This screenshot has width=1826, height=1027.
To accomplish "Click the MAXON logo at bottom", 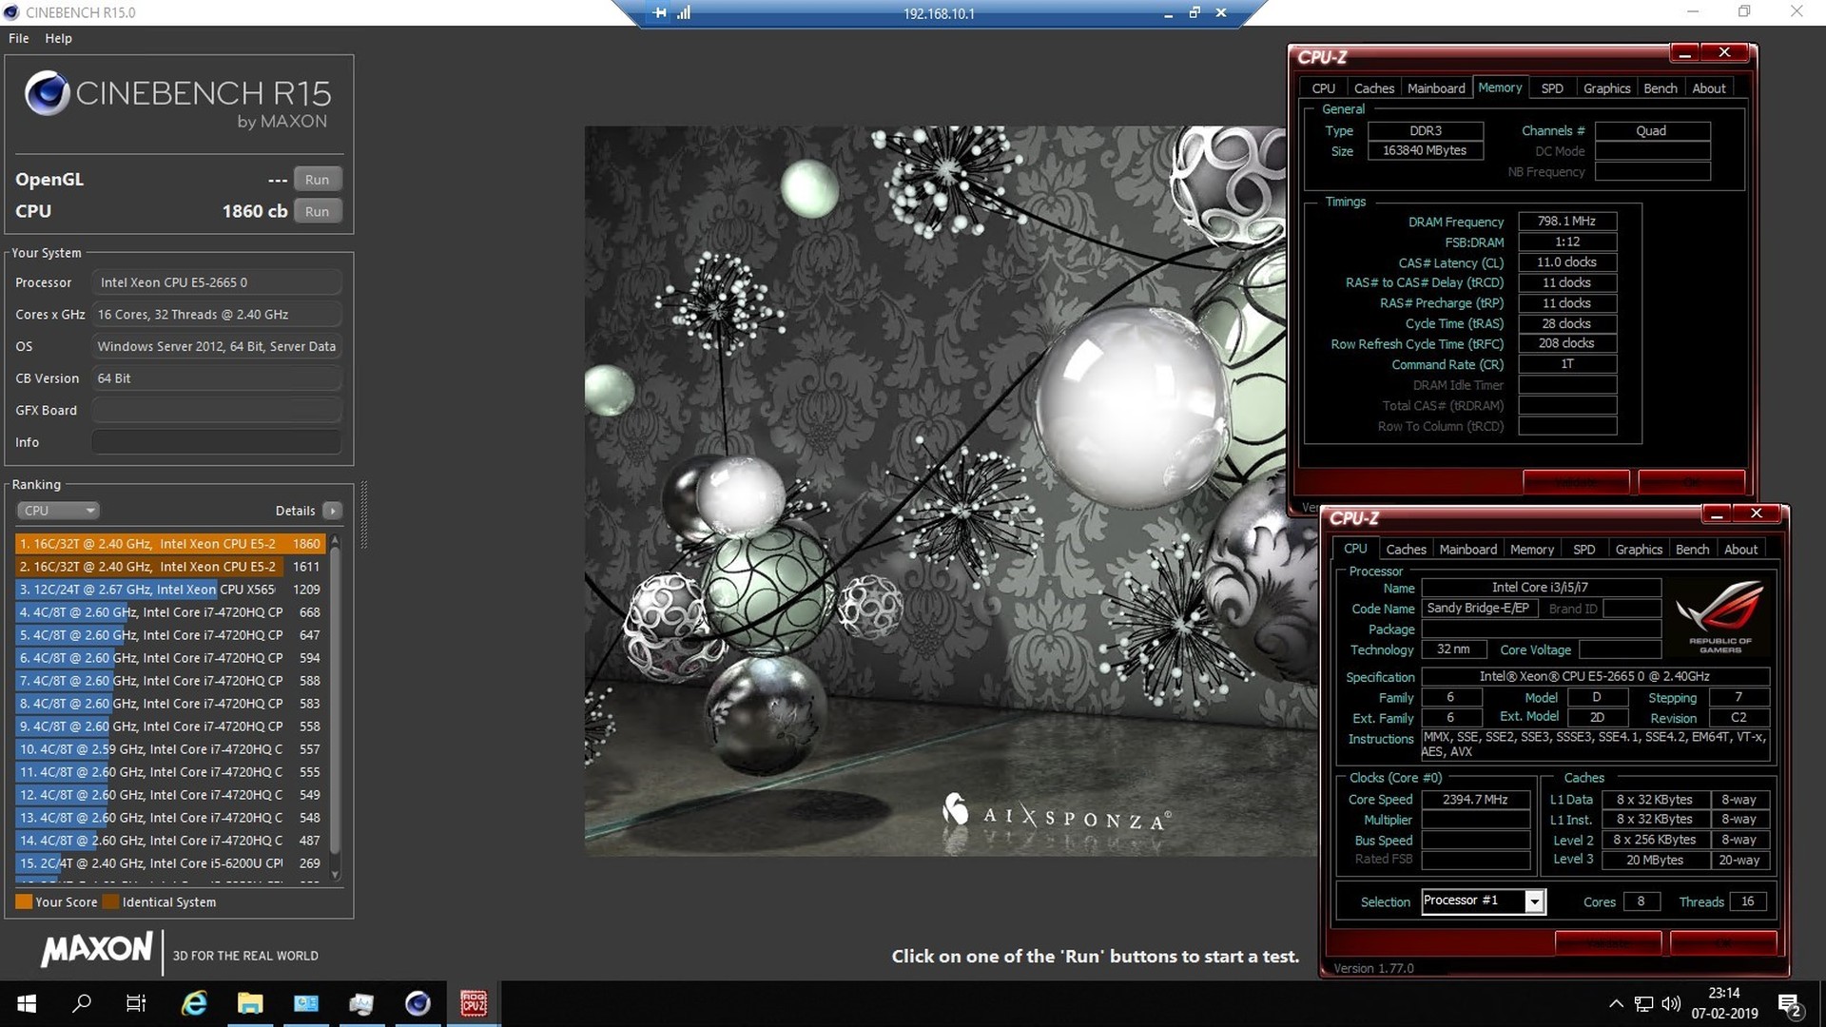I will (x=96, y=949).
